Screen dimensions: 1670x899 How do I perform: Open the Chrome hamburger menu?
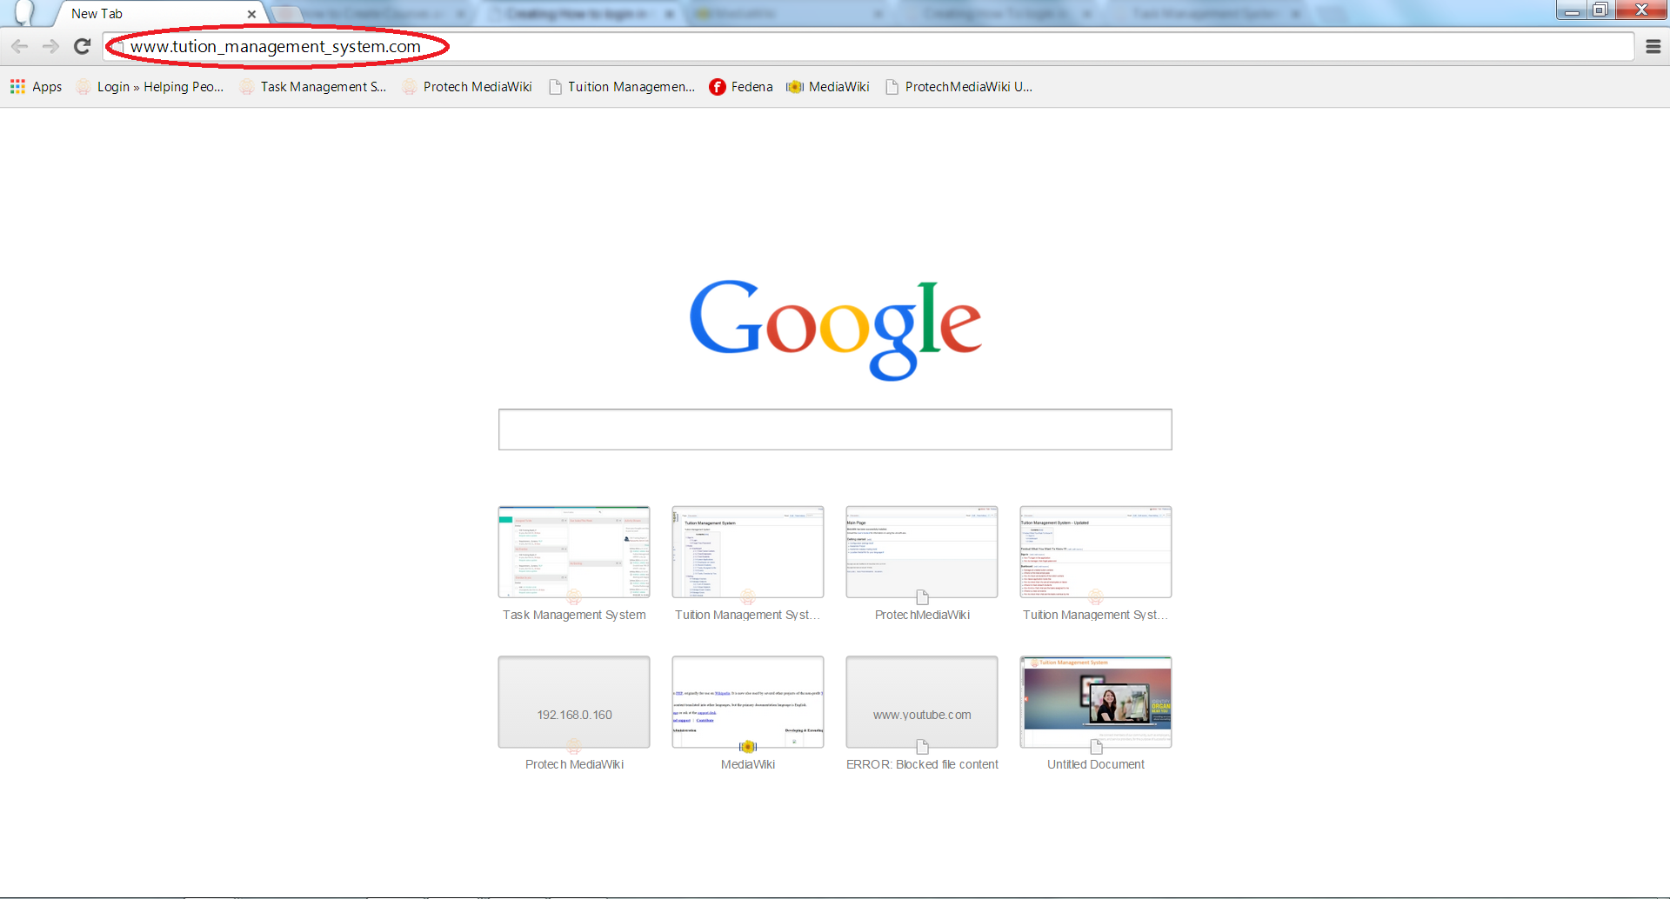(x=1653, y=47)
